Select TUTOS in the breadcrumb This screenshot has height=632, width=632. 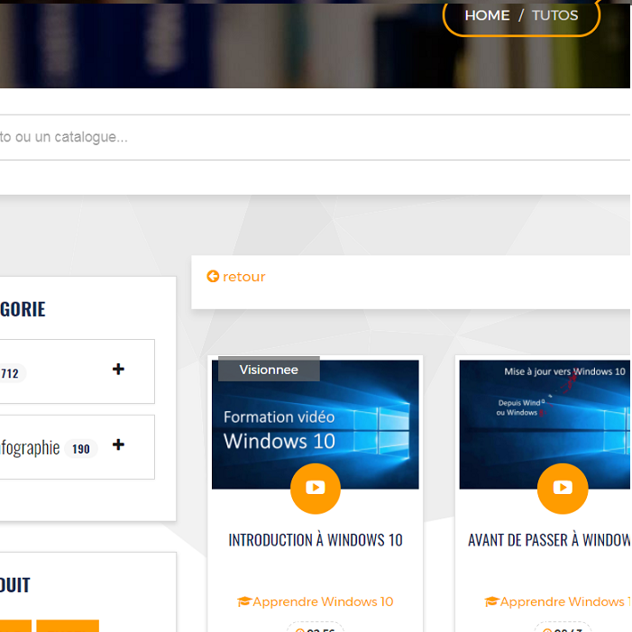554,15
